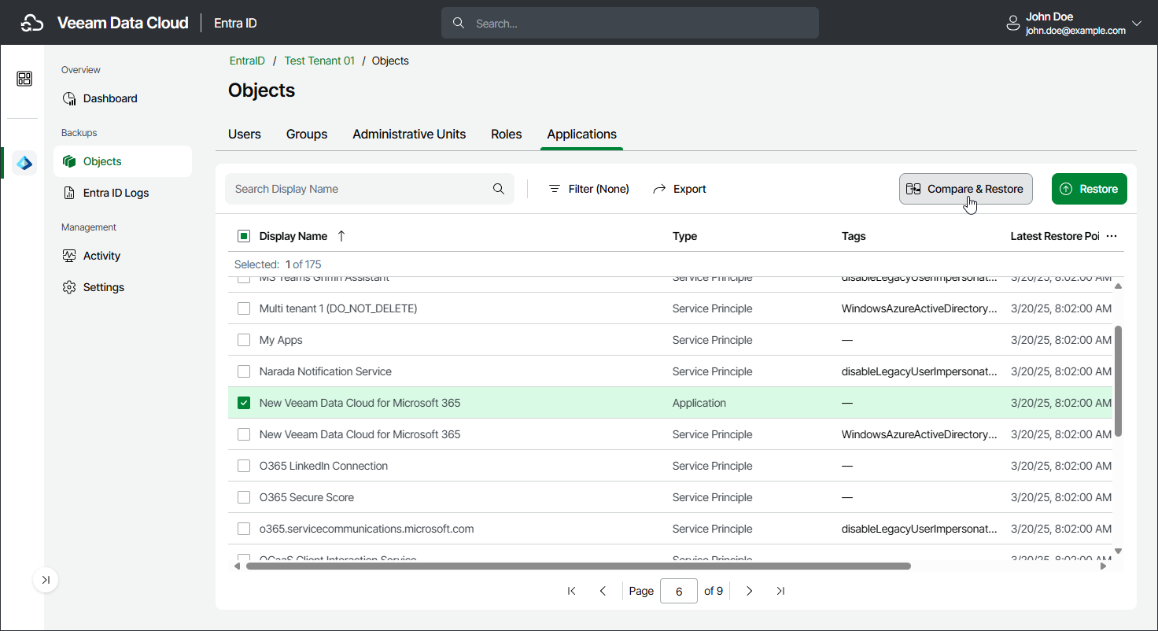
Task: Open Dashboard in the sidebar
Action: tap(123, 98)
